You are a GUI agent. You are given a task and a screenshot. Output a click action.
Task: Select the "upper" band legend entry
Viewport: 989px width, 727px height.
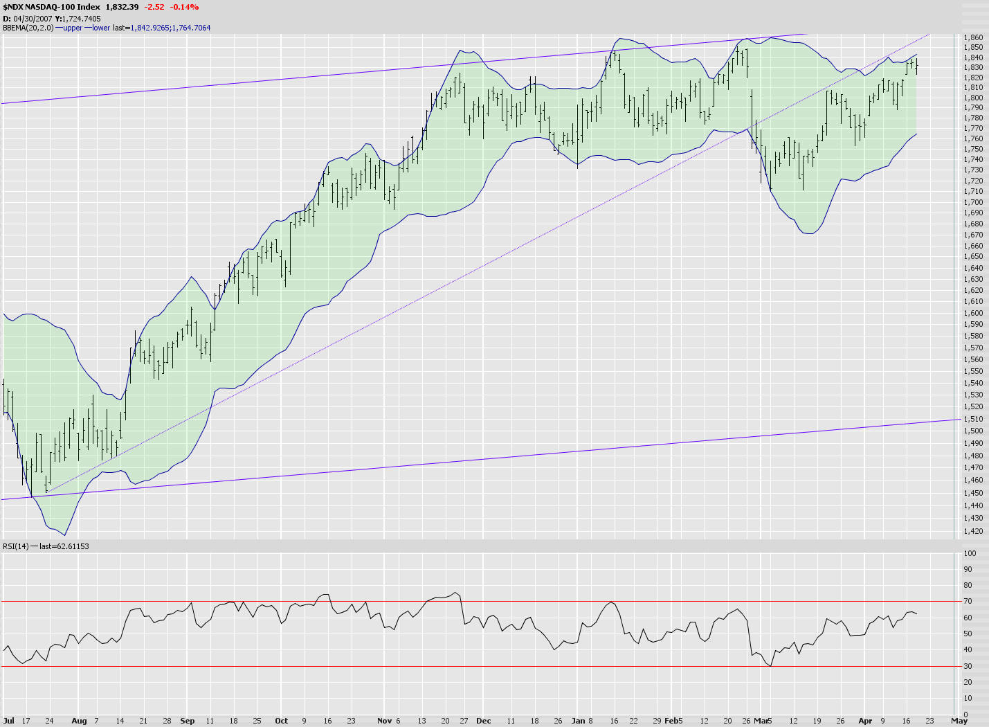point(73,28)
